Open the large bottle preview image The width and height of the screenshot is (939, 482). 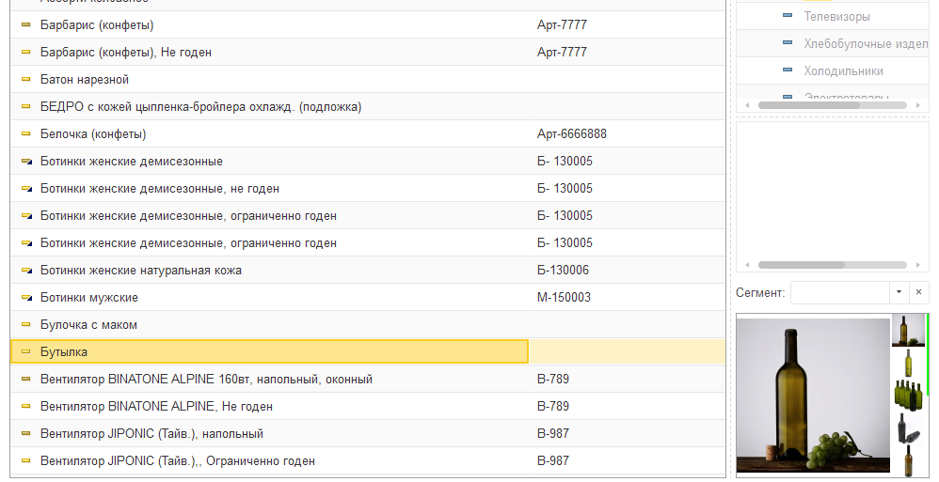813,396
